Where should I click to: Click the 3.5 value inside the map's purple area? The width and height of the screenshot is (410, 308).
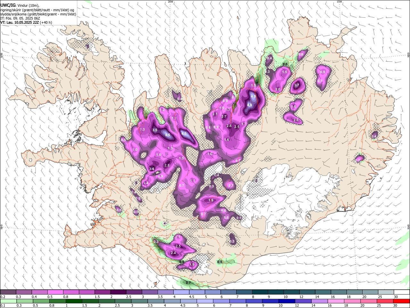click(x=155, y=130)
